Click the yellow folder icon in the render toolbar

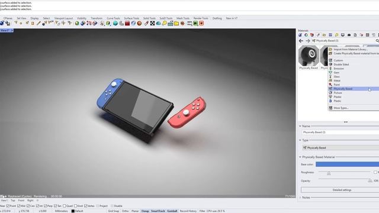[176, 24]
